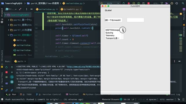Jump down the stack trace arrow
This screenshot has width=186, height=104.
pos(12,72)
